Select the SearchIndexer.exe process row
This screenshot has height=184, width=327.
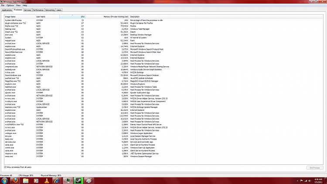pos(100,75)
